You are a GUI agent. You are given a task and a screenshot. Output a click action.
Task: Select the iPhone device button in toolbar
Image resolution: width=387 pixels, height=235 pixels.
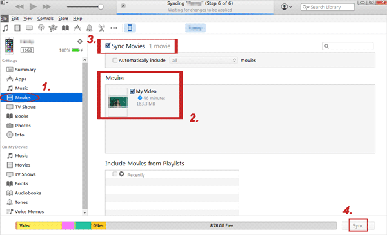(130, 28)
